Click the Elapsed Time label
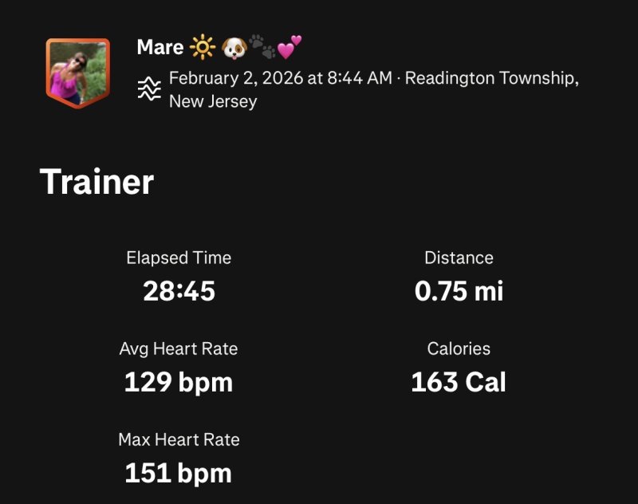Image resolution: width=638 pixels, height=504 pixels. point(179,258)
